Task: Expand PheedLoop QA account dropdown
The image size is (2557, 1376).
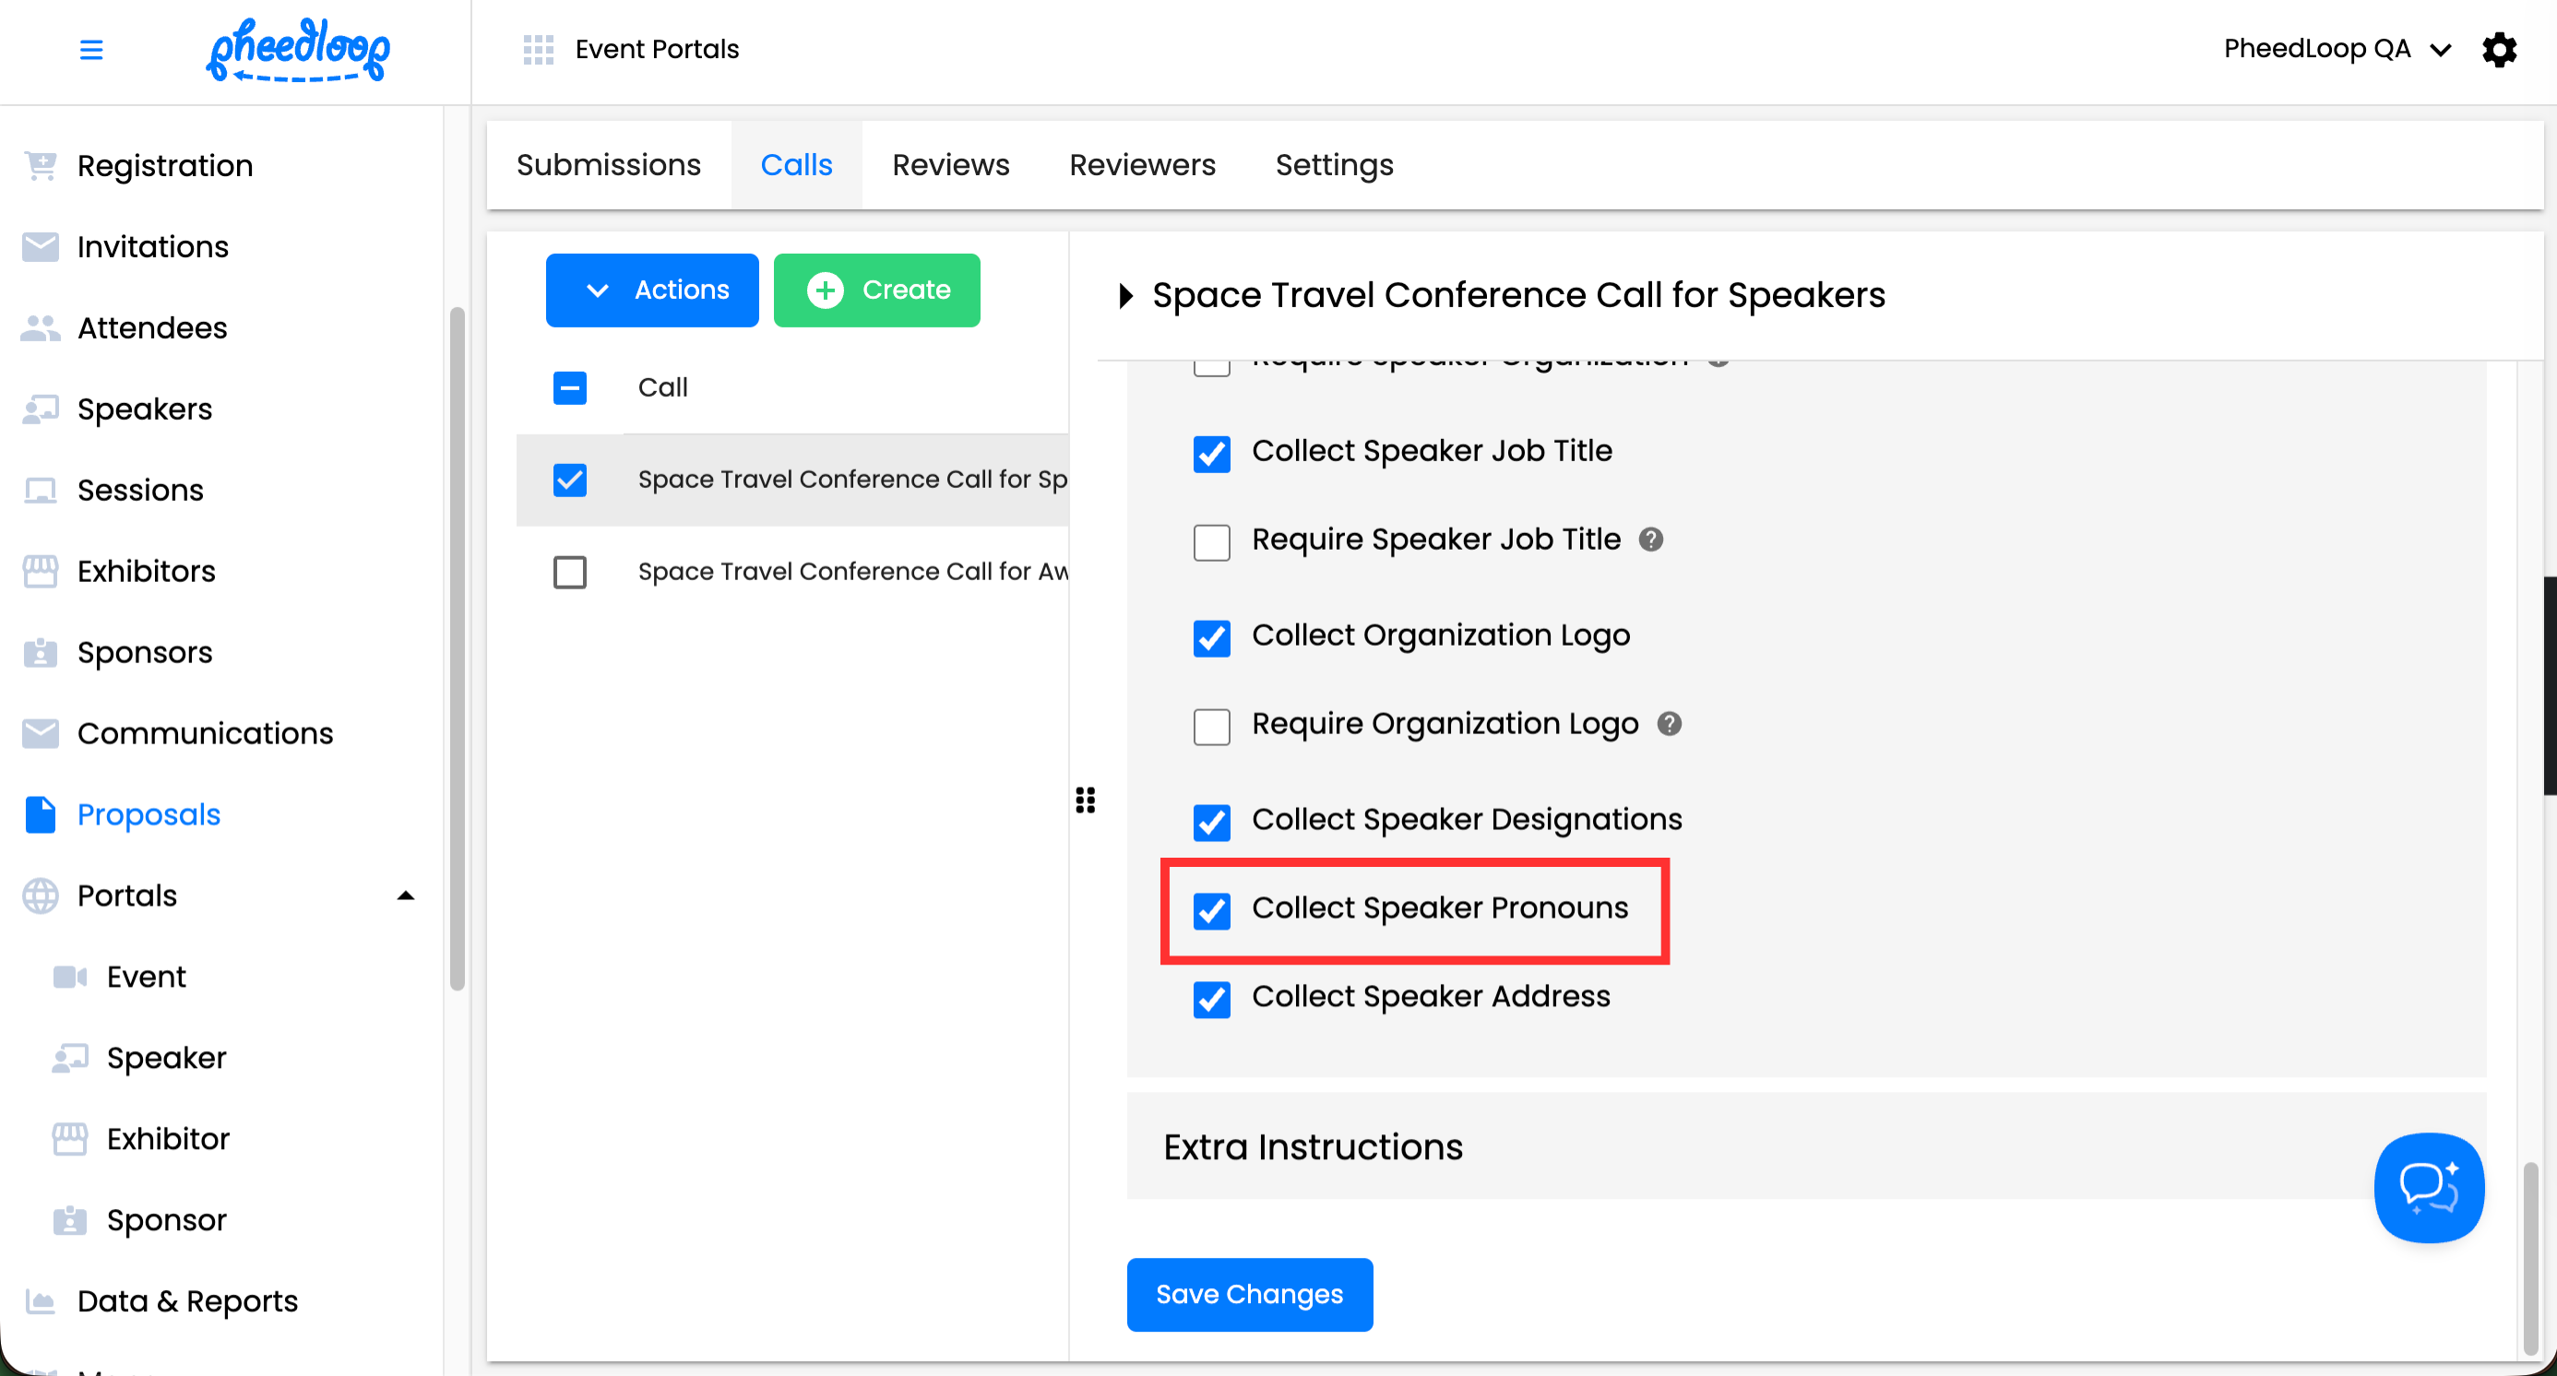Action: 2440,50
